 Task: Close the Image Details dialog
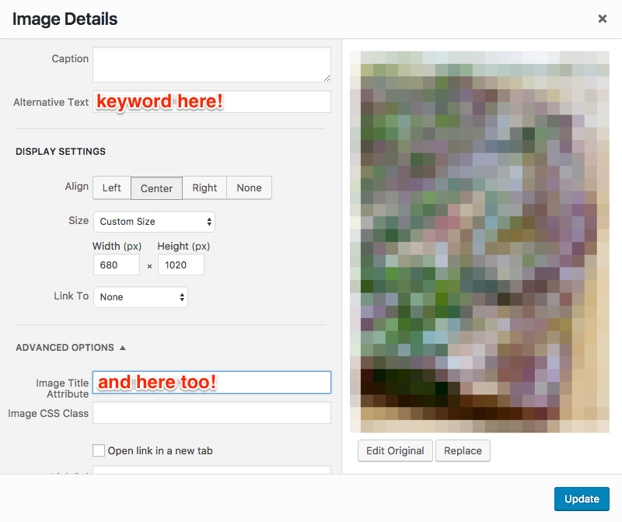click(x=603, y=19)
